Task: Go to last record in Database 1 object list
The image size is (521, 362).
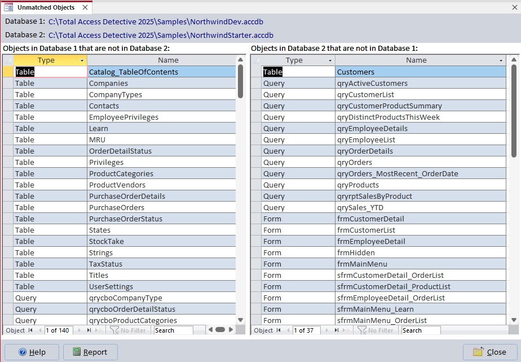Action: point(90,330)
